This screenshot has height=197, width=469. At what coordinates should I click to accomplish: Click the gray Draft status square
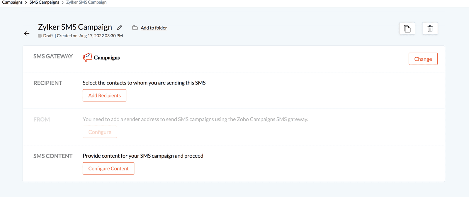pyautogui.click(x=40, y=36)
